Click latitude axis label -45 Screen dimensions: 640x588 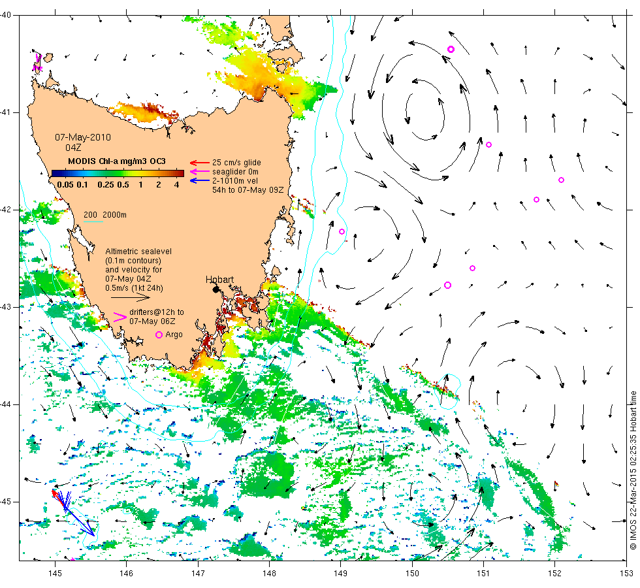pyautogui.click(x=6, y=502)
